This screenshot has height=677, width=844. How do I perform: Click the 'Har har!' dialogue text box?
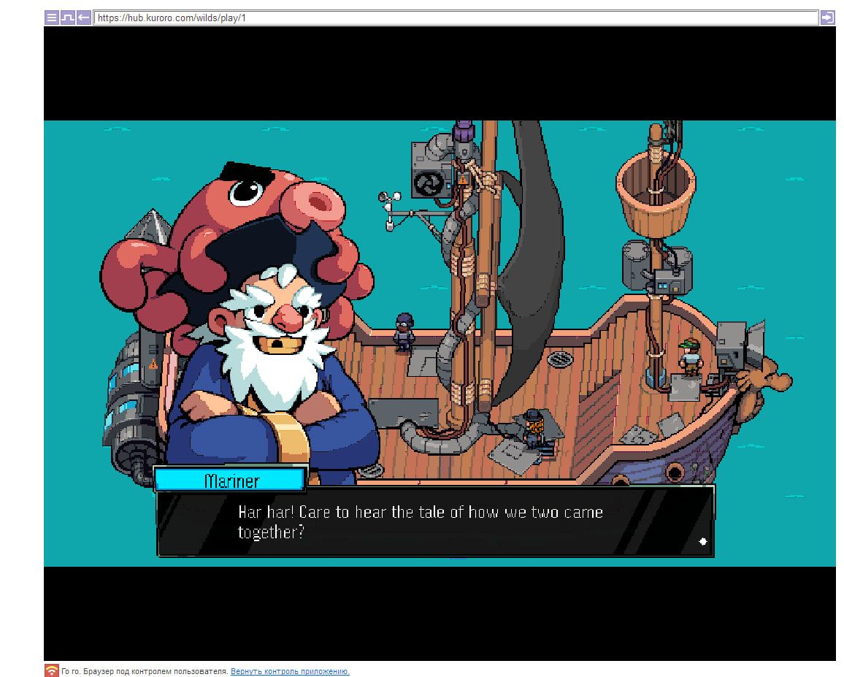[x=435, y=521]
